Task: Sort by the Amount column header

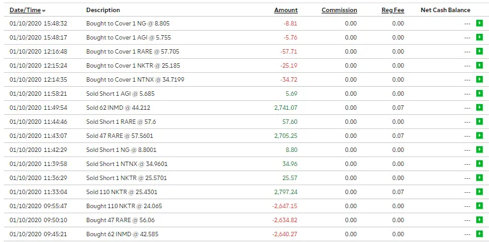Action: [x=286, y=10]
